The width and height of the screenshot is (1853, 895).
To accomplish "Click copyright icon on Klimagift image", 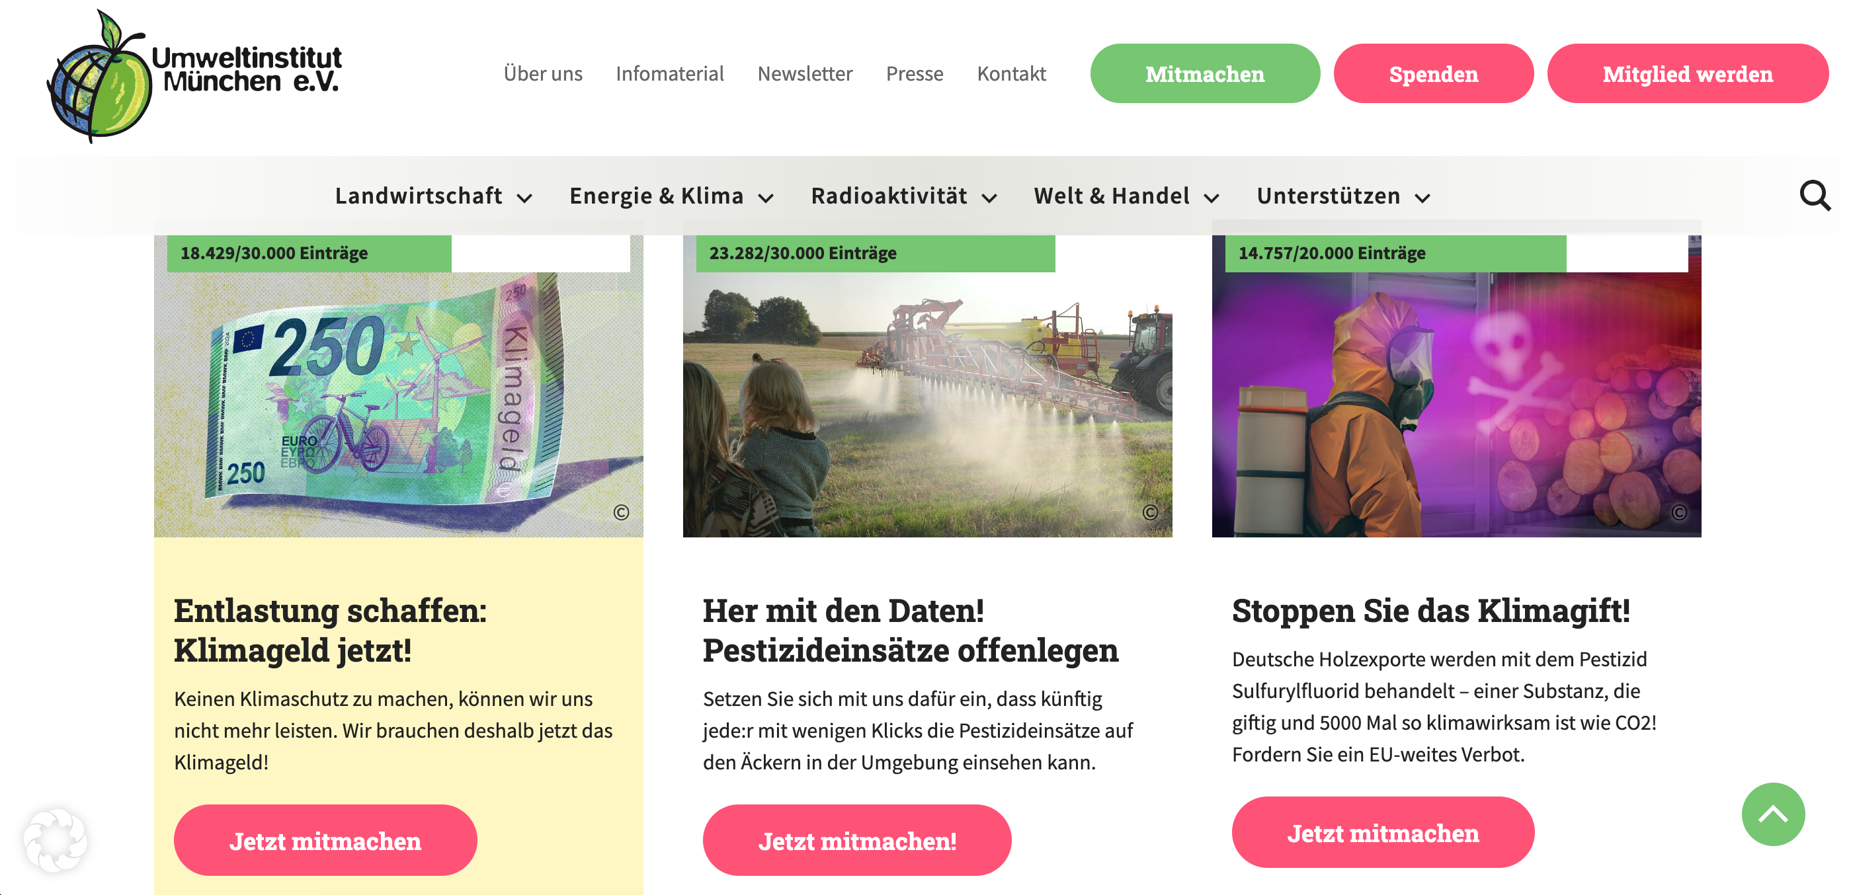I will (1678, 512).
